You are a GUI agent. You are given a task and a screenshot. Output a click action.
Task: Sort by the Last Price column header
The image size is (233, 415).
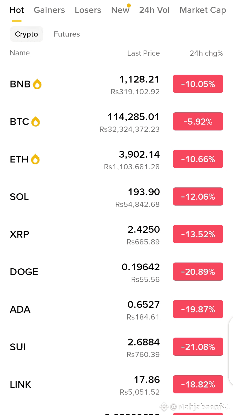(x=143, y=53)
